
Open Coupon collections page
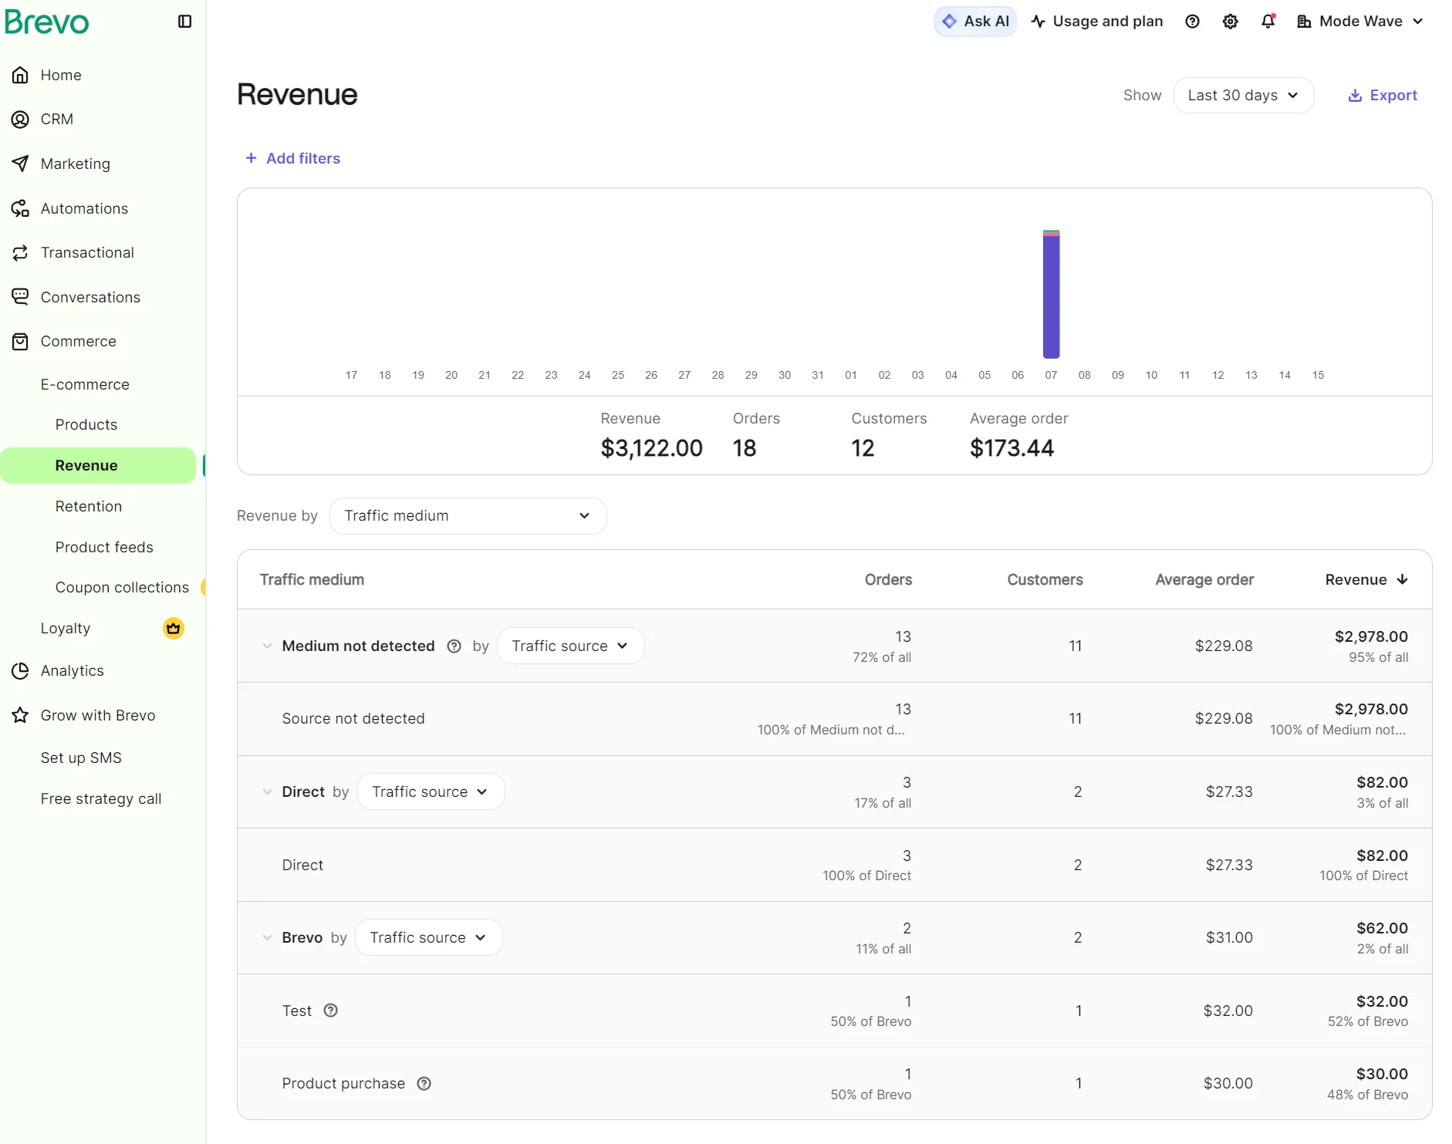pos(122,588)
